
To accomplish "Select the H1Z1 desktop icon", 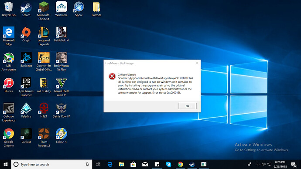I will (44, 111).
